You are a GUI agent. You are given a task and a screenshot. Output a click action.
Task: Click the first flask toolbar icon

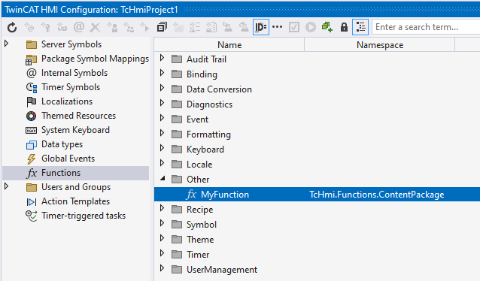point(227,27)
